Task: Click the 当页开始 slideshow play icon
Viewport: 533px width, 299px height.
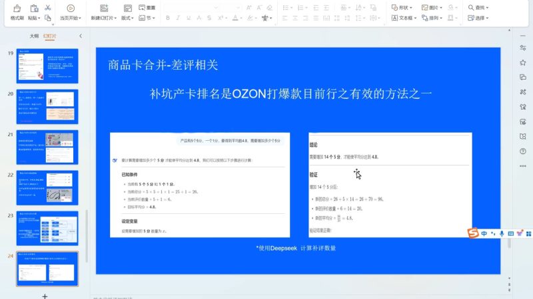Action: 71,8
